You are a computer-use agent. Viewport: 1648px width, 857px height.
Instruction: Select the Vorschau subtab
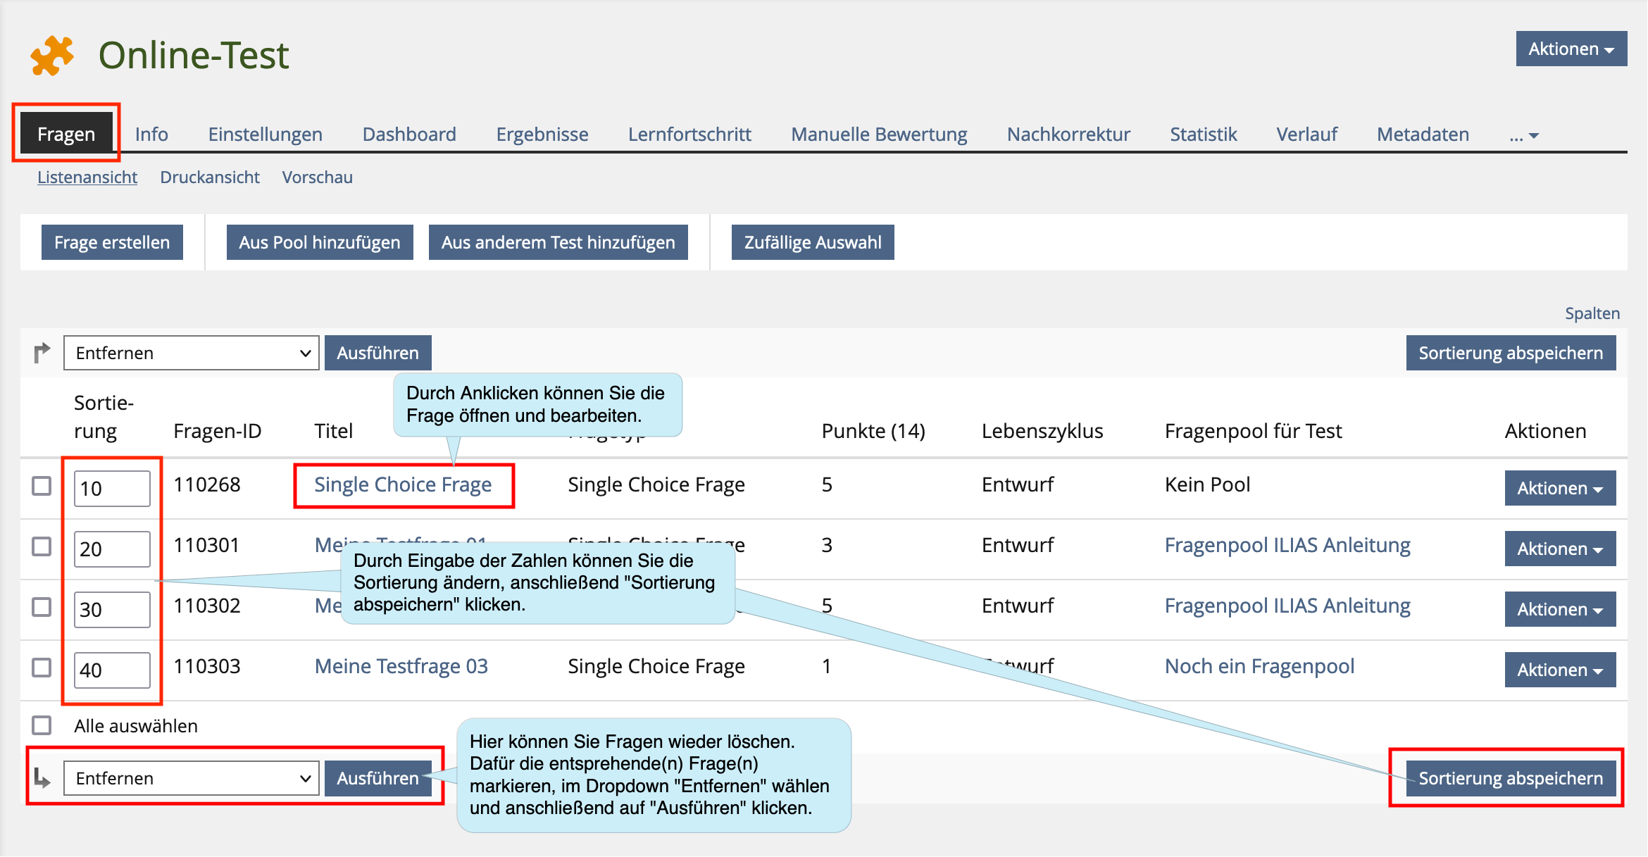click(x=318, y=177)
